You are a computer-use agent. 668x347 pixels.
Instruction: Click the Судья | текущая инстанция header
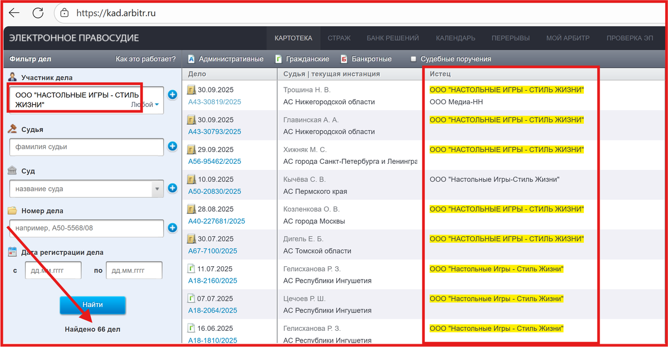332,74
